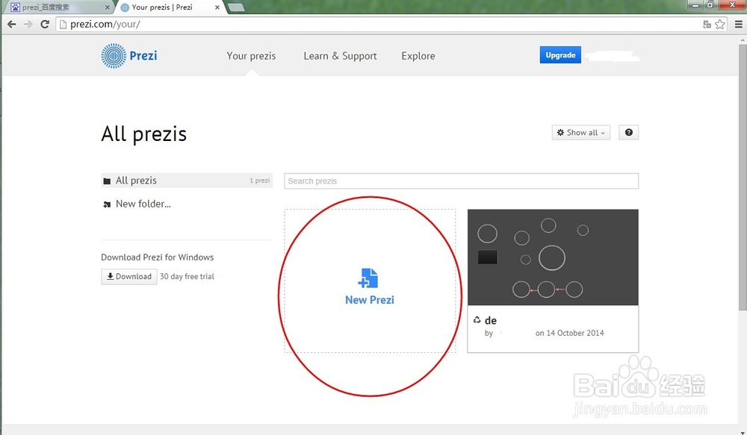Open a new browser tab
Viewport: 747px width, 435px height.
(236, 7)
